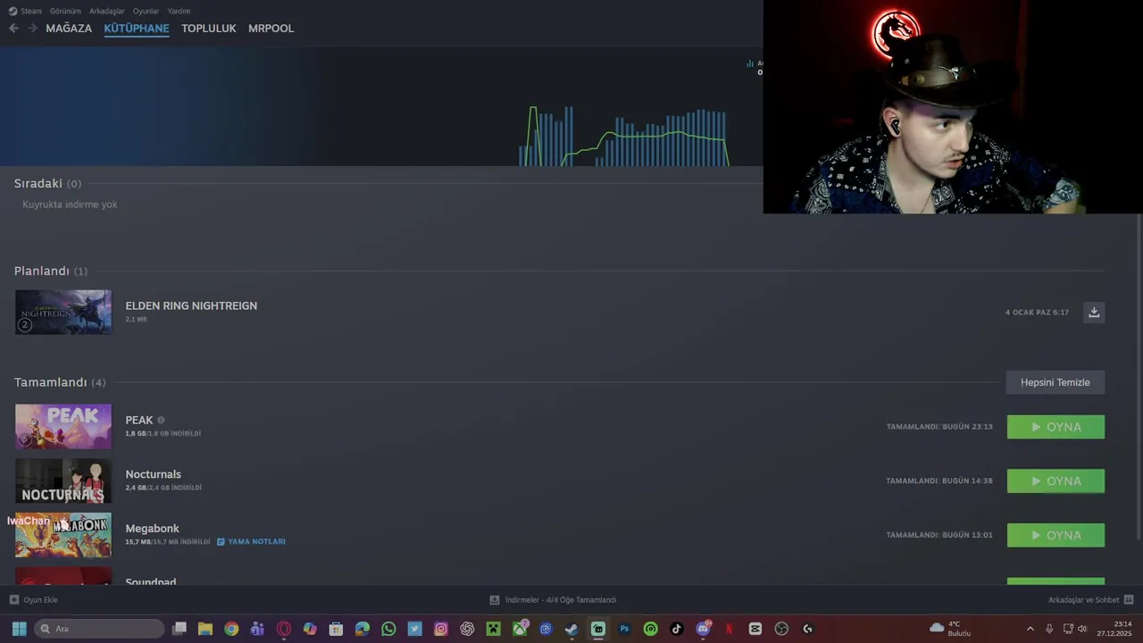This screenshot has height=643, width=1143.
Task: Open the Yardım menu
Action: tap(179, 11)
